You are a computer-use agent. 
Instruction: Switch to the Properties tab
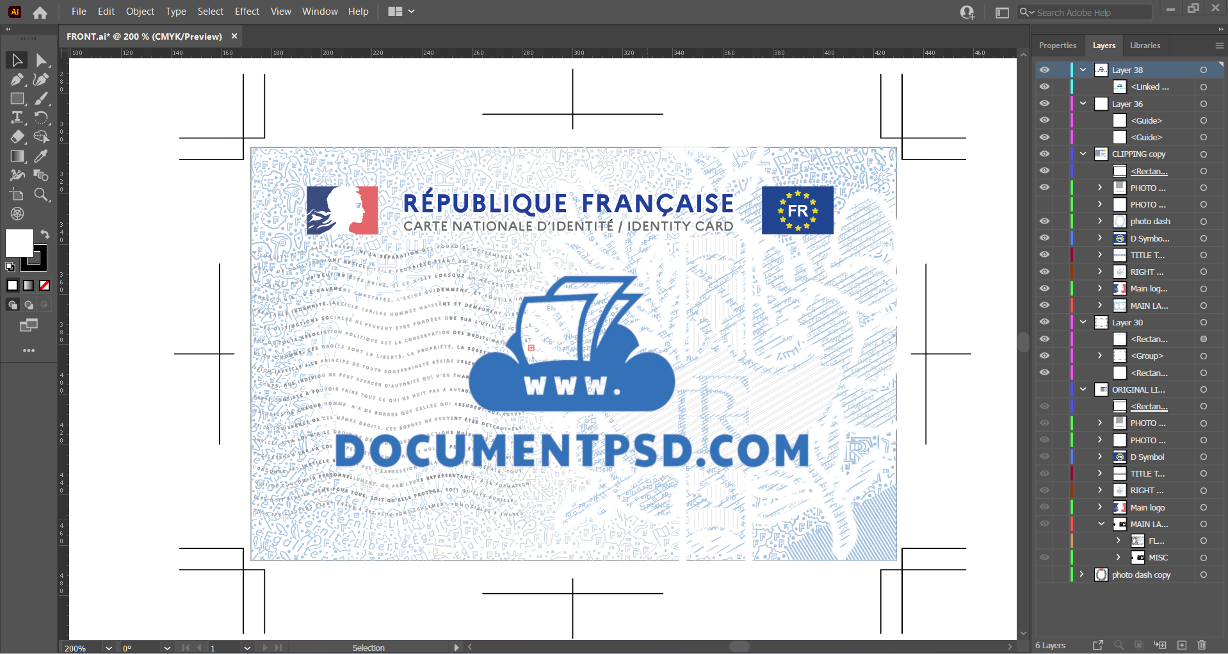1058,45
